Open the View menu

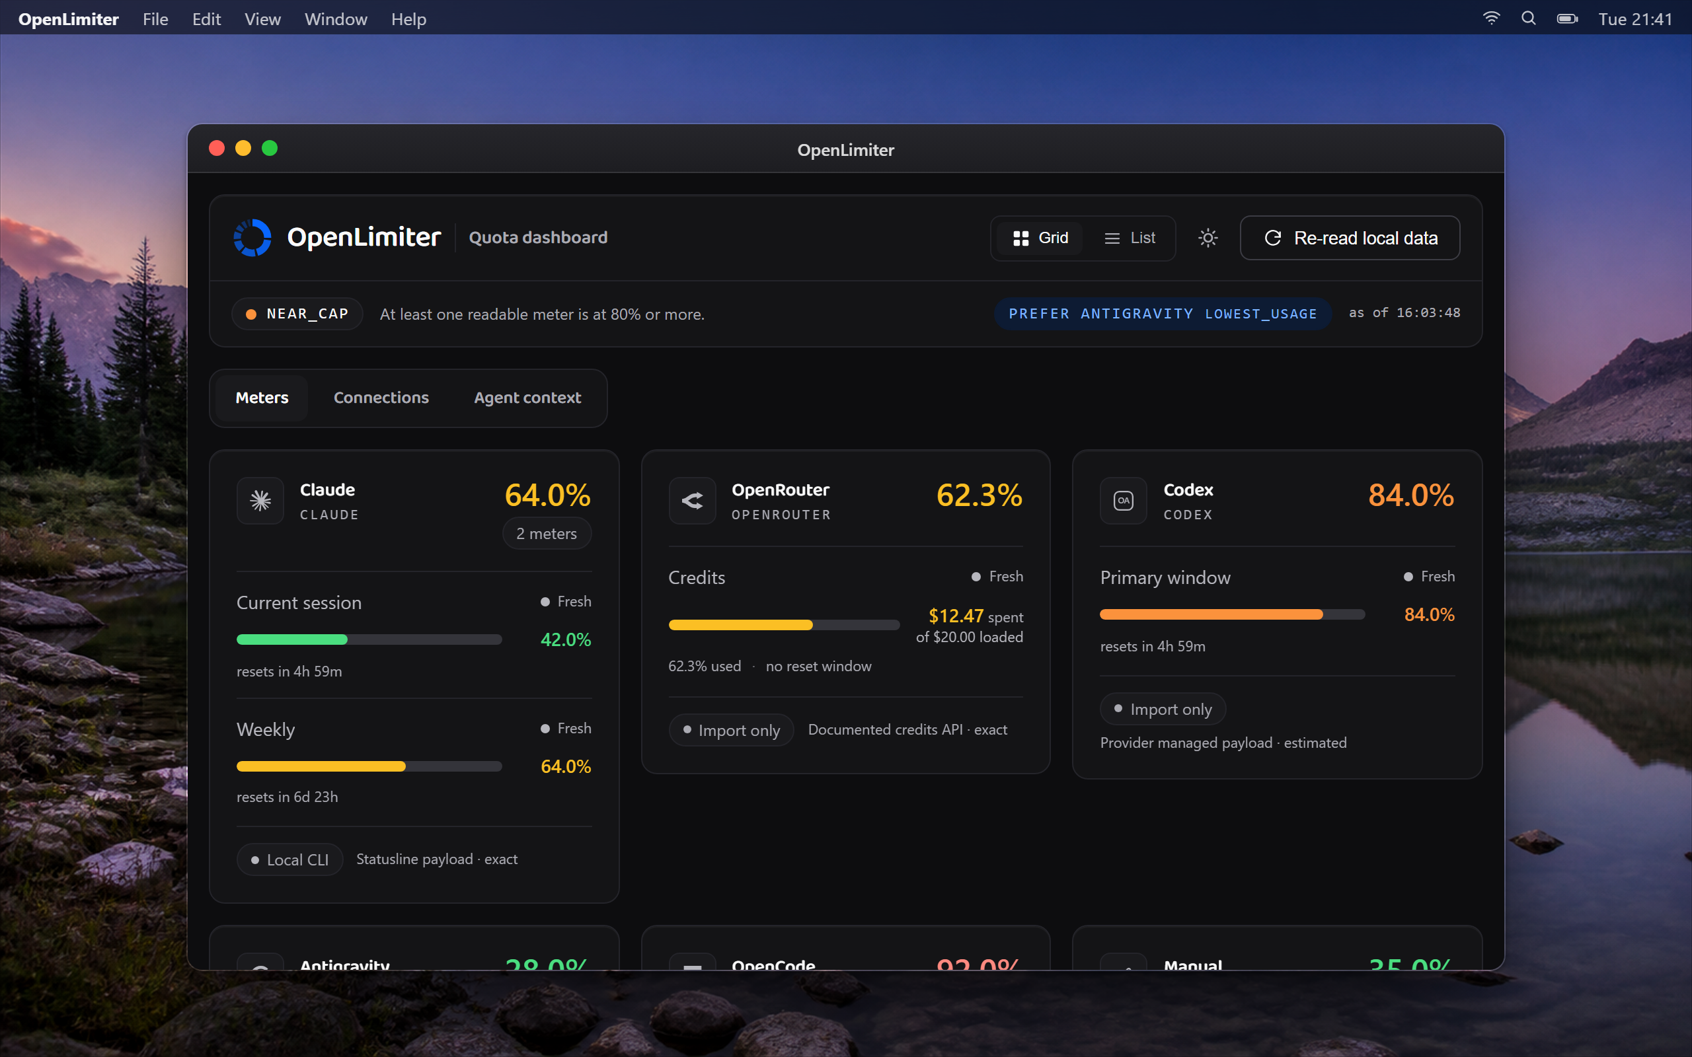[262, 19]
